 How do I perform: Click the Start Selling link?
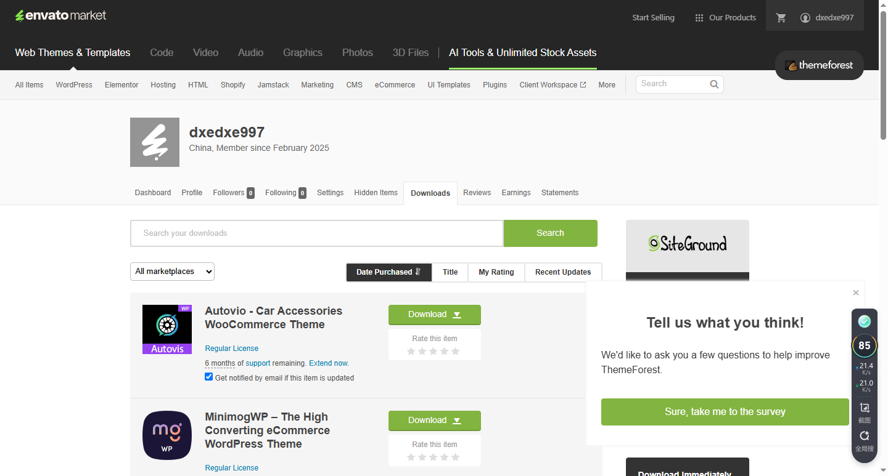tap(654, 18)
